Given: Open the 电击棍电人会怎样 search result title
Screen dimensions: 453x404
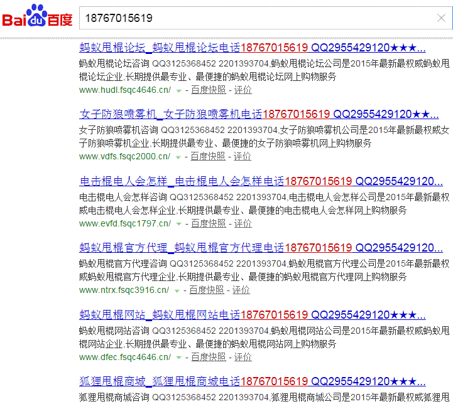Looking at the screenshot, I should click(261, 181).
